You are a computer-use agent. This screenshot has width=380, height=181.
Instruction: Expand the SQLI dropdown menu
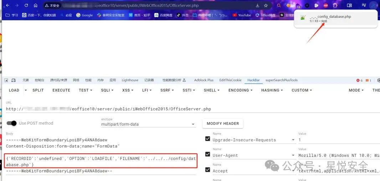pyautogui.click(x=107, y=90)
